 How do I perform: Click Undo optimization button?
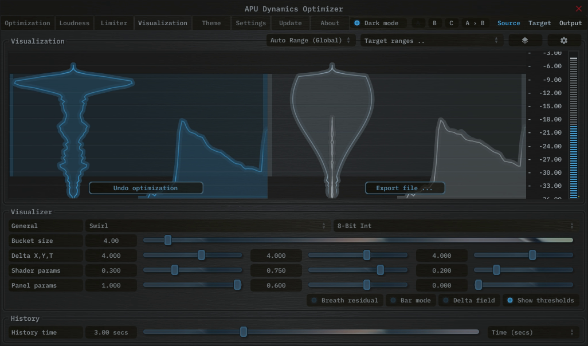coord(146,188)
